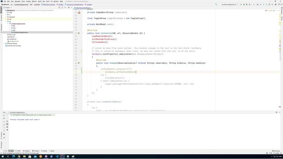Switch to the MainViewController.java editor tab

(83, 8)
